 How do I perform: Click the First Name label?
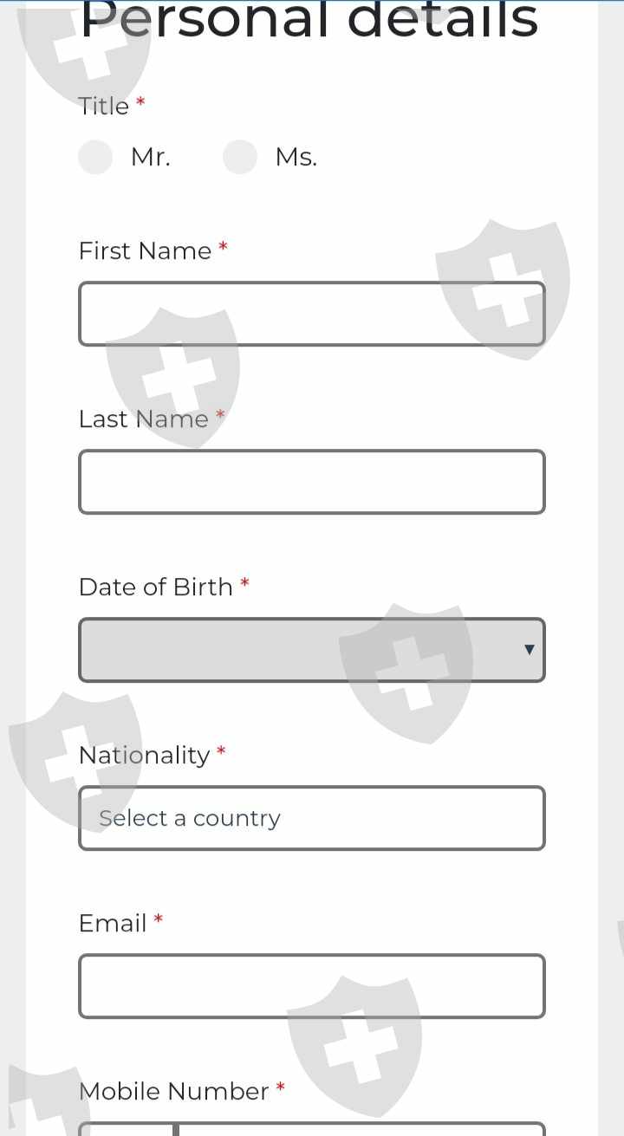point(145,251)
